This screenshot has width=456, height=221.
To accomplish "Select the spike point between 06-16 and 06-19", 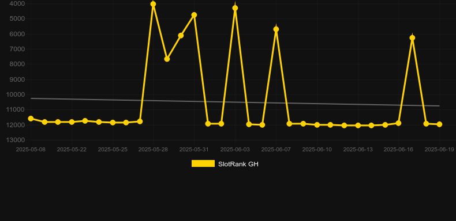I will (x=412, y=38).
